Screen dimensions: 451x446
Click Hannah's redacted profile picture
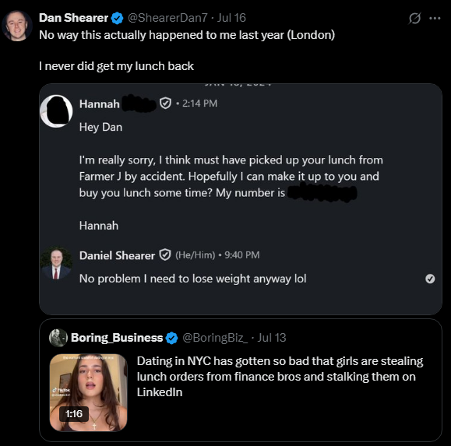coord(56,111)
